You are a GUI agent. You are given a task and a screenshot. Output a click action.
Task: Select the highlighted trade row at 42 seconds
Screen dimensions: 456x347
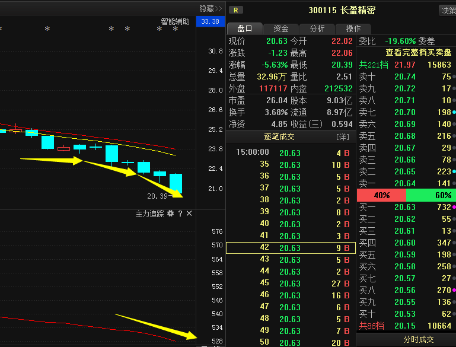(x=291, y=248)
